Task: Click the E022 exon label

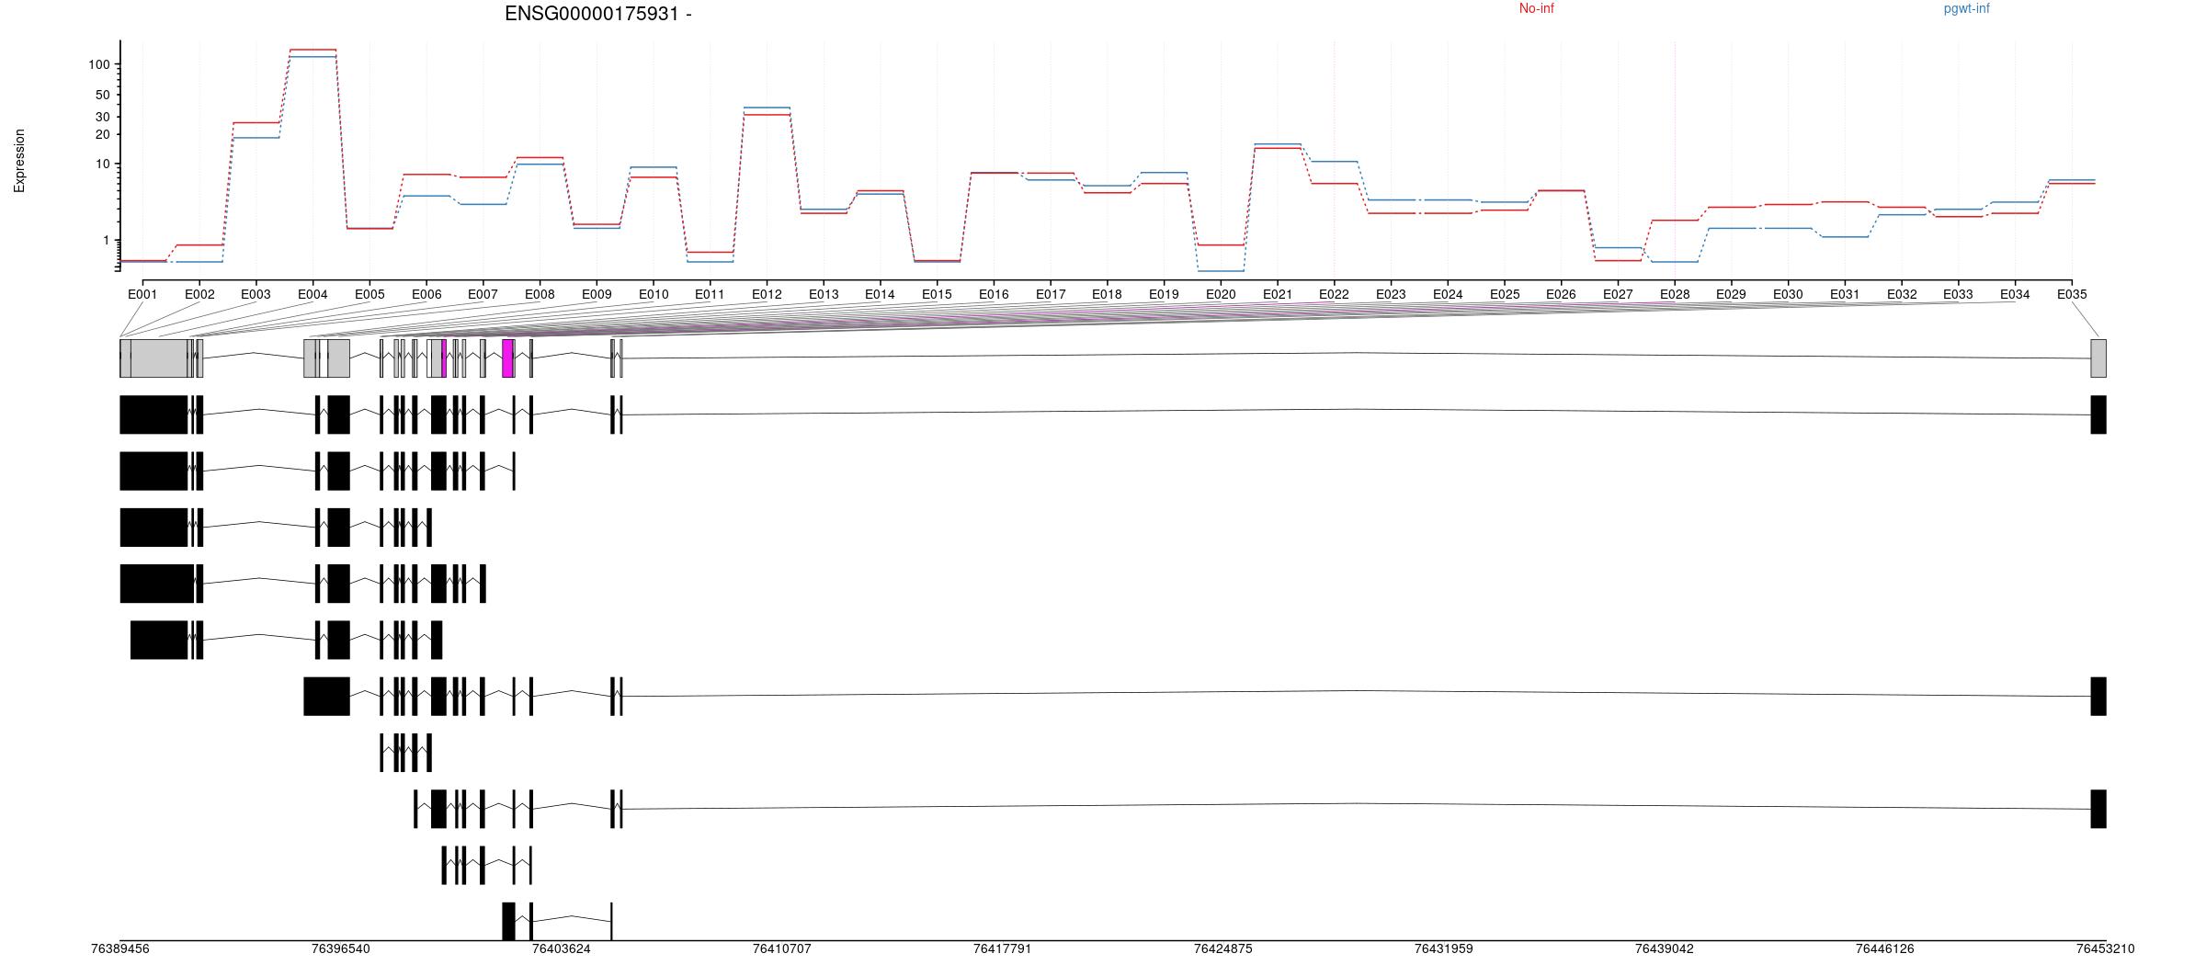Action: pos(1334,294)
